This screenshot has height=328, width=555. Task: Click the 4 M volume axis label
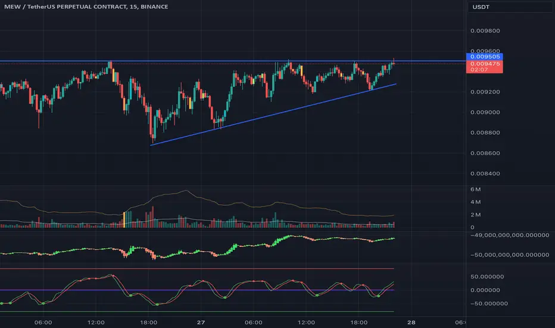pyautogui.click(x=475, y=202)
